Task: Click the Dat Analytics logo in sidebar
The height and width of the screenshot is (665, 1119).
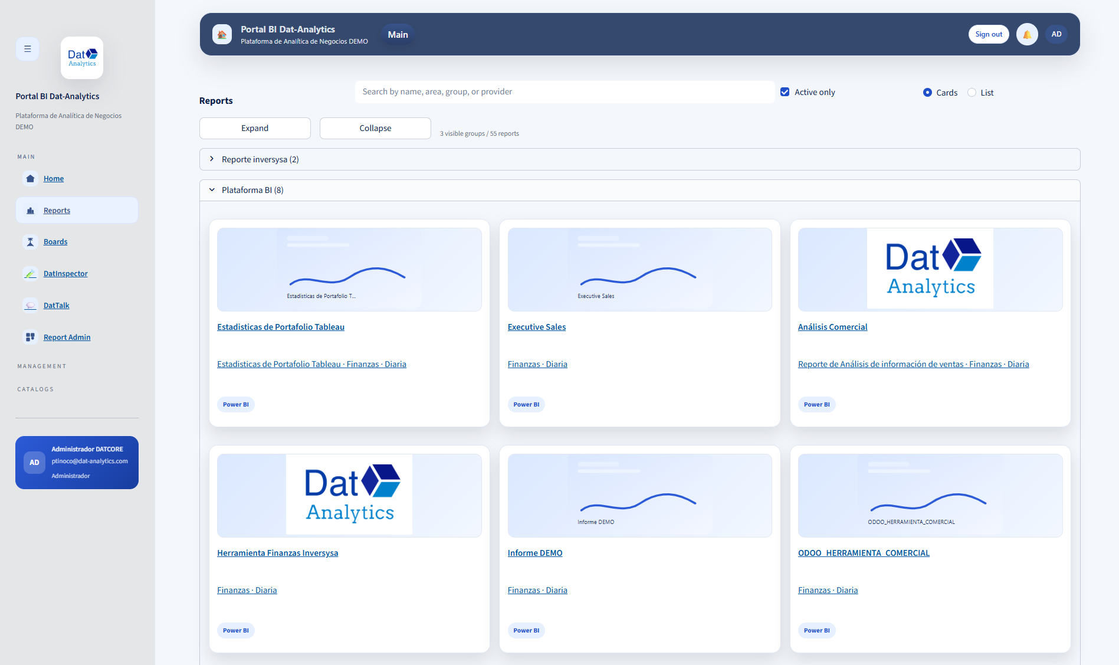Action: [x=82, y=58]
